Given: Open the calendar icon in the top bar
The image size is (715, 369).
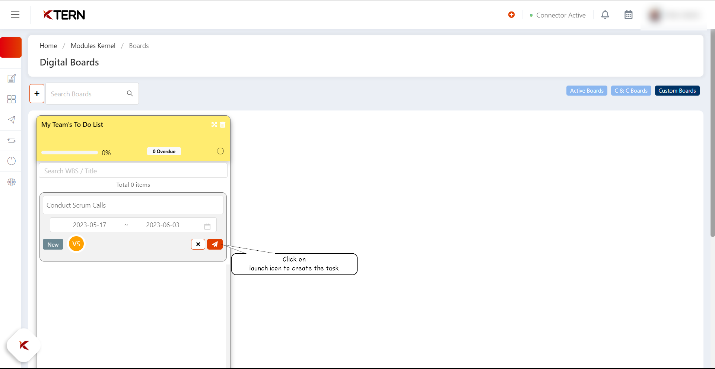Looking at the screenshot, I should pyautogui.click(x=628, y=15).
